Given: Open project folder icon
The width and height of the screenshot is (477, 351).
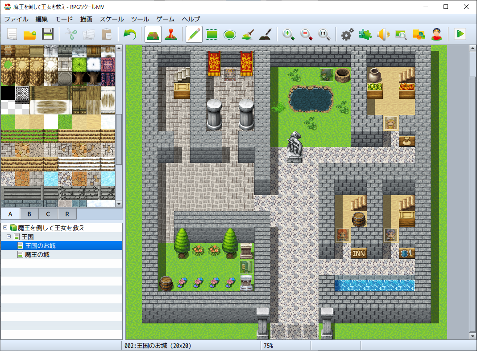Looking at the screenshot, I should coord(30,34).
